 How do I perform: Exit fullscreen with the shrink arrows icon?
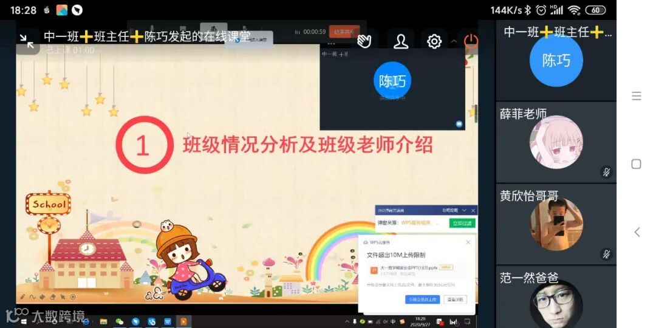(x=27, y=41)
